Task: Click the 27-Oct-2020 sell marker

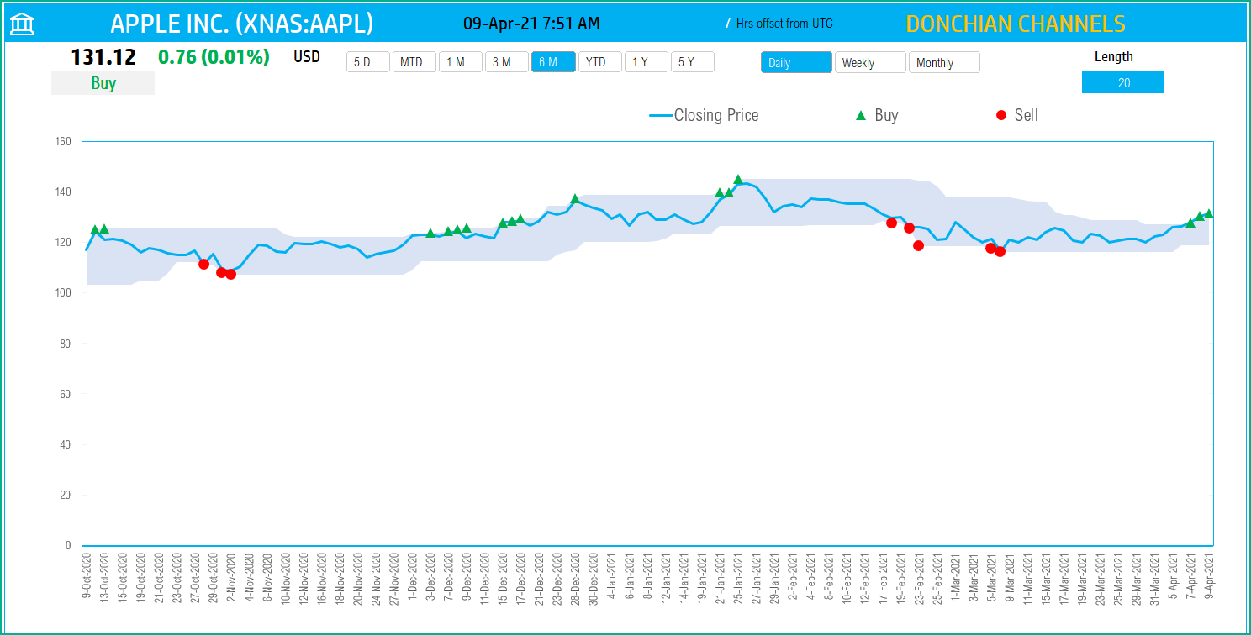Action: click(203, 264)
